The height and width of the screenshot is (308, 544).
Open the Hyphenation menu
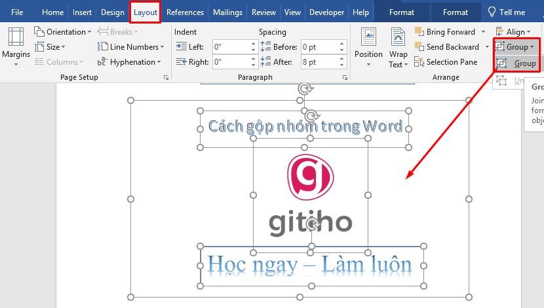pyautogui.click(x=129, y=62)
